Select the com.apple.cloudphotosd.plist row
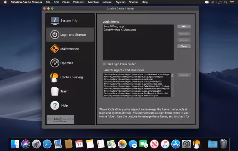This screenshot has width=238, height=151. click(137, 82)
